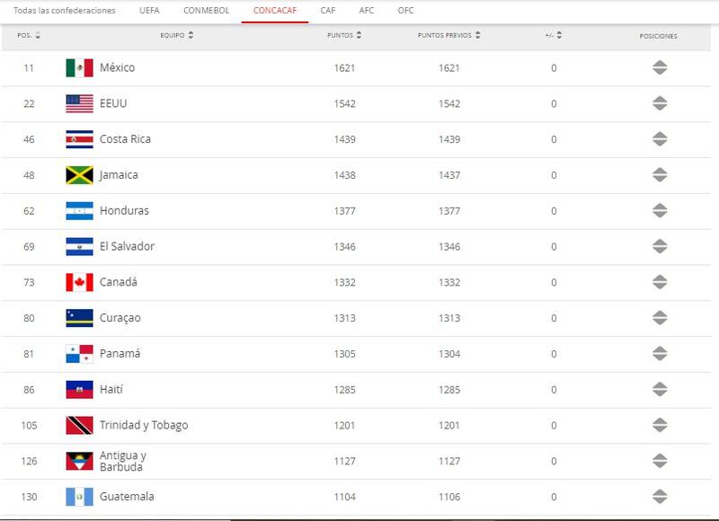Click the Canadá flag icon
The height and width of the screenshot is (521, 719).
click(79, 282)
